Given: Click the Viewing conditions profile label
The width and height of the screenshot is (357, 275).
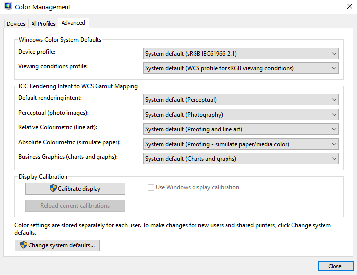Looking at the screenshot, I should click(x=53, y=66).
